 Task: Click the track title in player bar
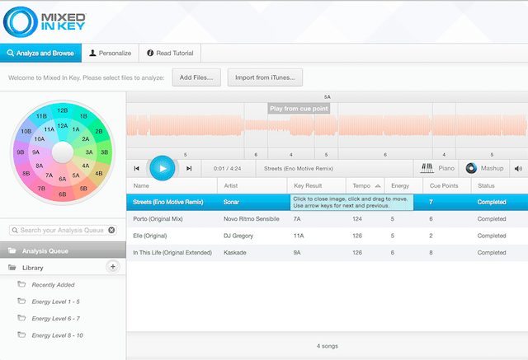(x=299, y=168)
